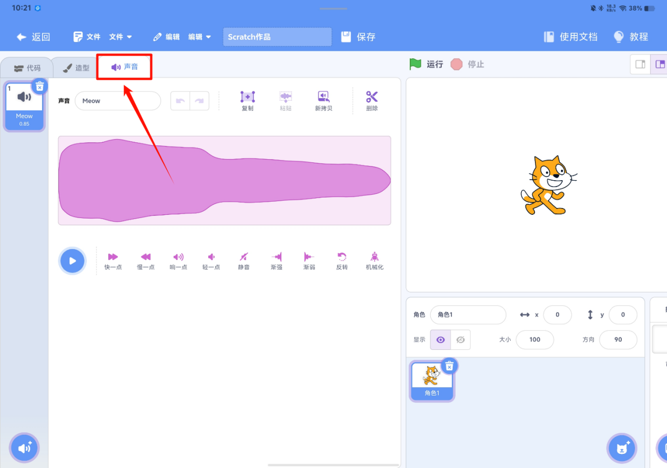This screenshot has height=468, width=667.
Task: Show the sprite with the 显示 eye toggle
Action: click(440, 339)
